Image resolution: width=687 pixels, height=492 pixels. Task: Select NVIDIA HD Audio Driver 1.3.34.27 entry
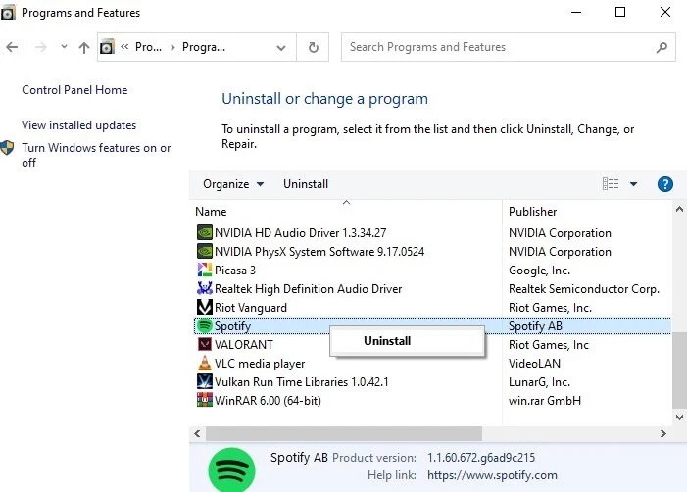301,232
